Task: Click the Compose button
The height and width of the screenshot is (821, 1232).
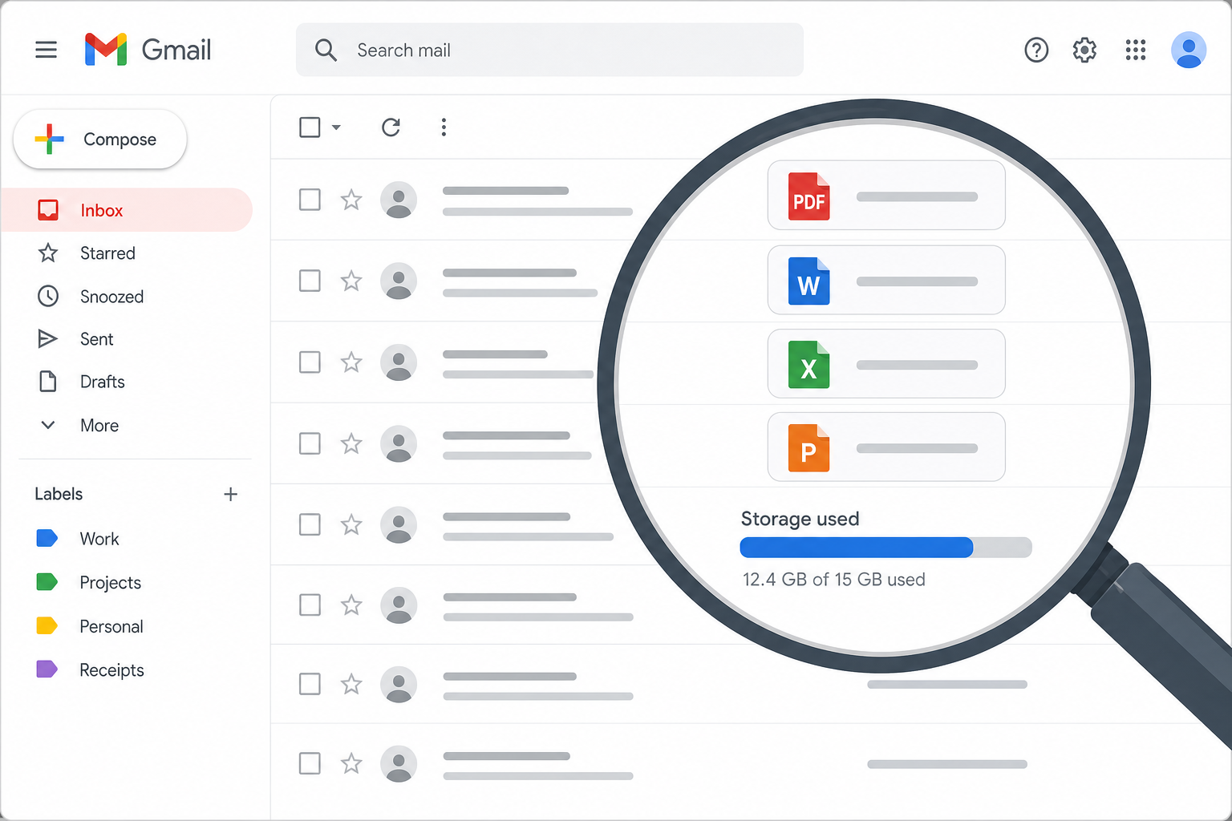Action: (100, 140)
